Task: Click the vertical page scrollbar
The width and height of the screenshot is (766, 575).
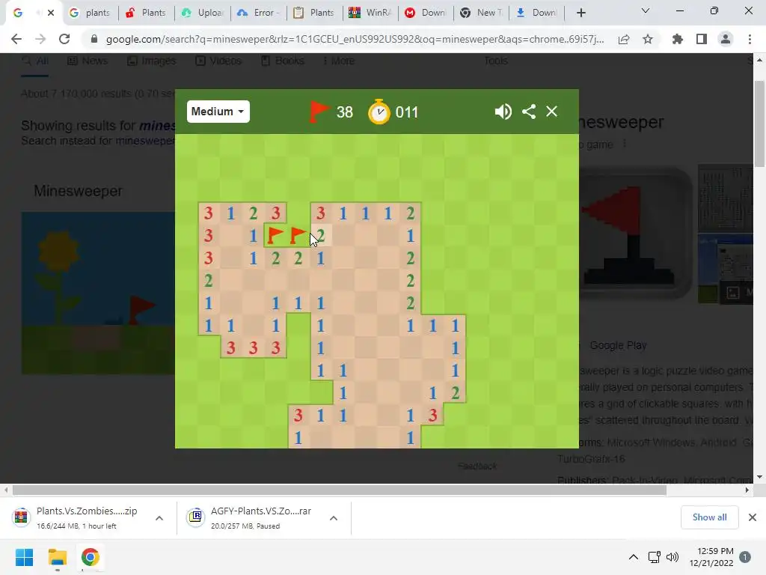Action: (759, 125)
